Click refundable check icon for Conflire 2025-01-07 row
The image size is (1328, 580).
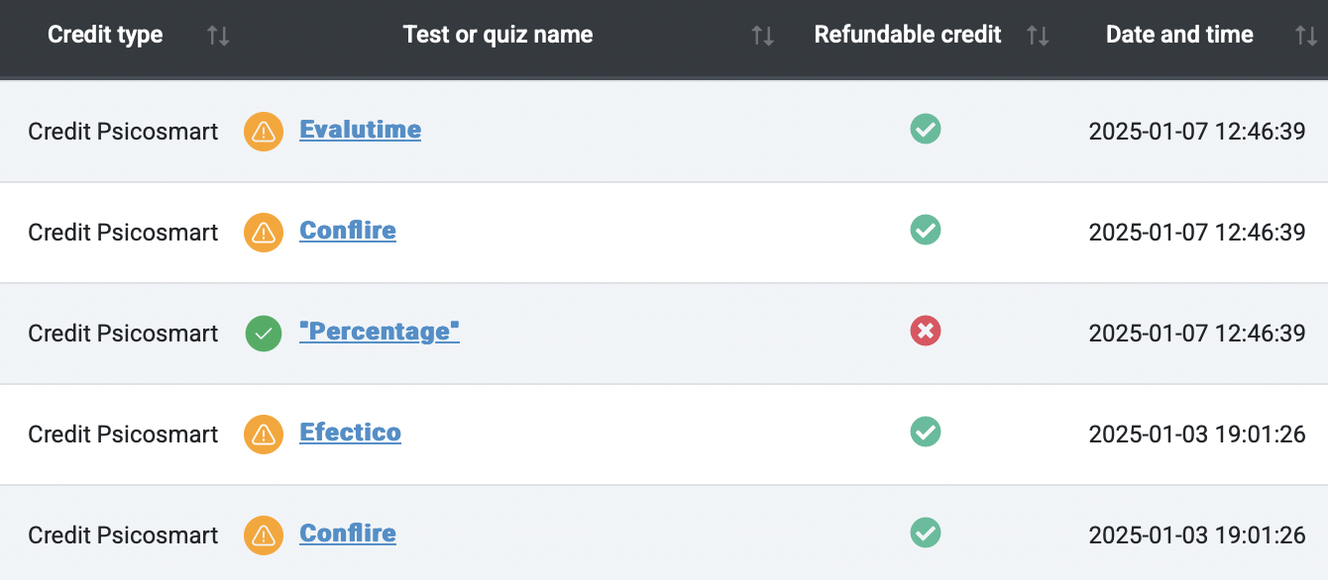tap(926, 230)
